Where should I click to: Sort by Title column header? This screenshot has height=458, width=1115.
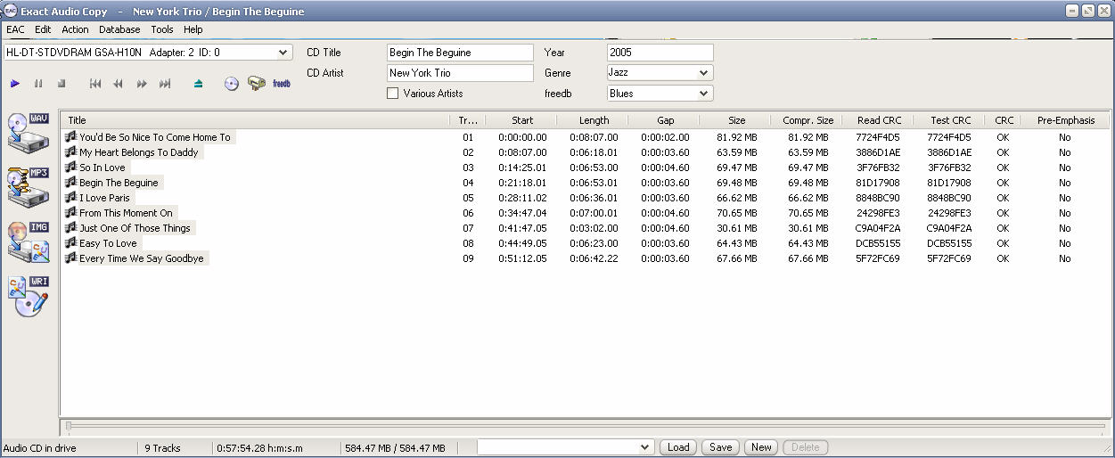tap(255, 120)
